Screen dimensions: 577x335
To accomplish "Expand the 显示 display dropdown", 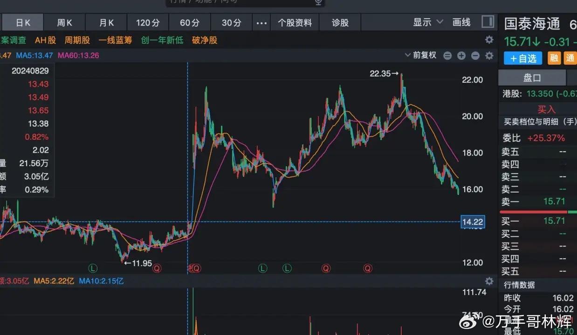I will point(428,22).
